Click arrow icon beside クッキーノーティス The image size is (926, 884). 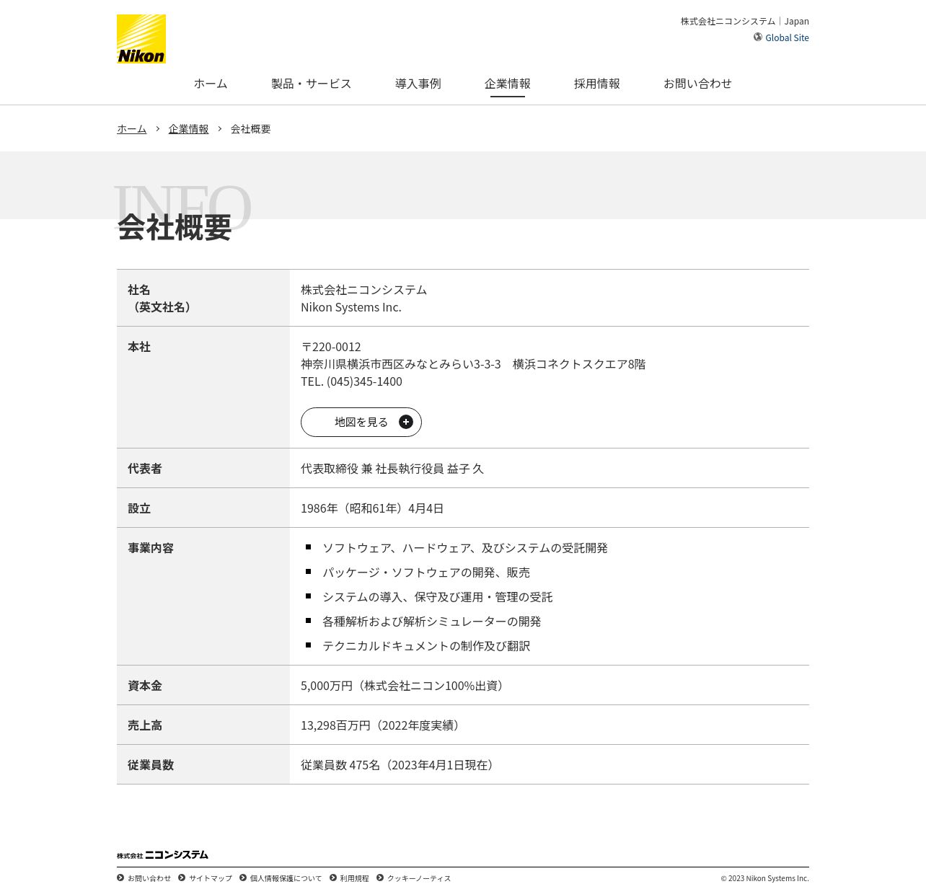[x=380, y=878]
